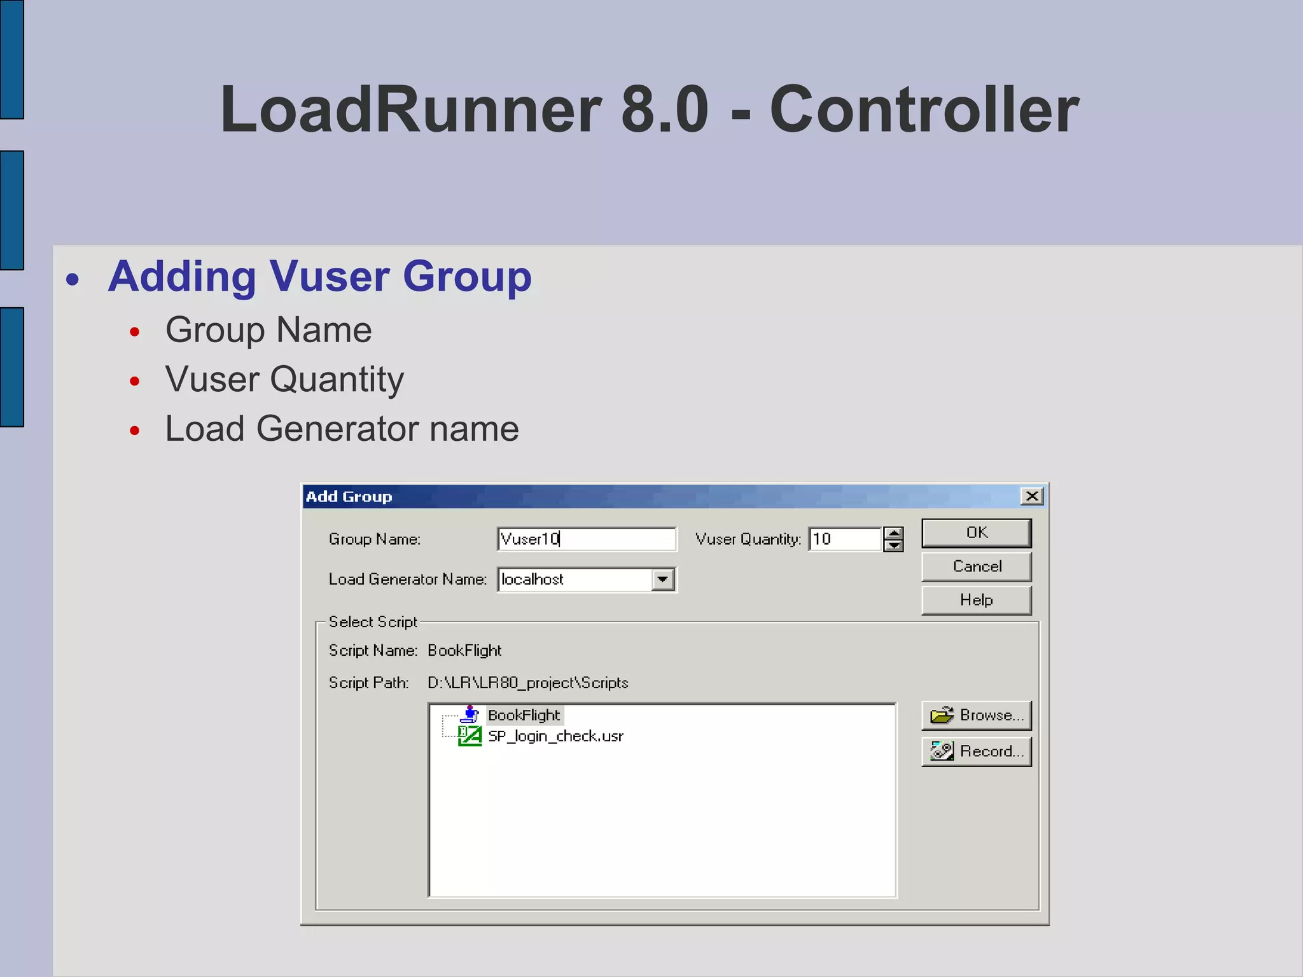The width and height of the screenshot is (1303, 977).
Task: Click the Script Name value BookFlight
Action: click(464, 650)
